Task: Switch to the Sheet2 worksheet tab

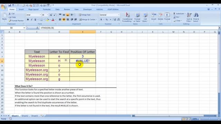Action: click(x=25, y=116)
